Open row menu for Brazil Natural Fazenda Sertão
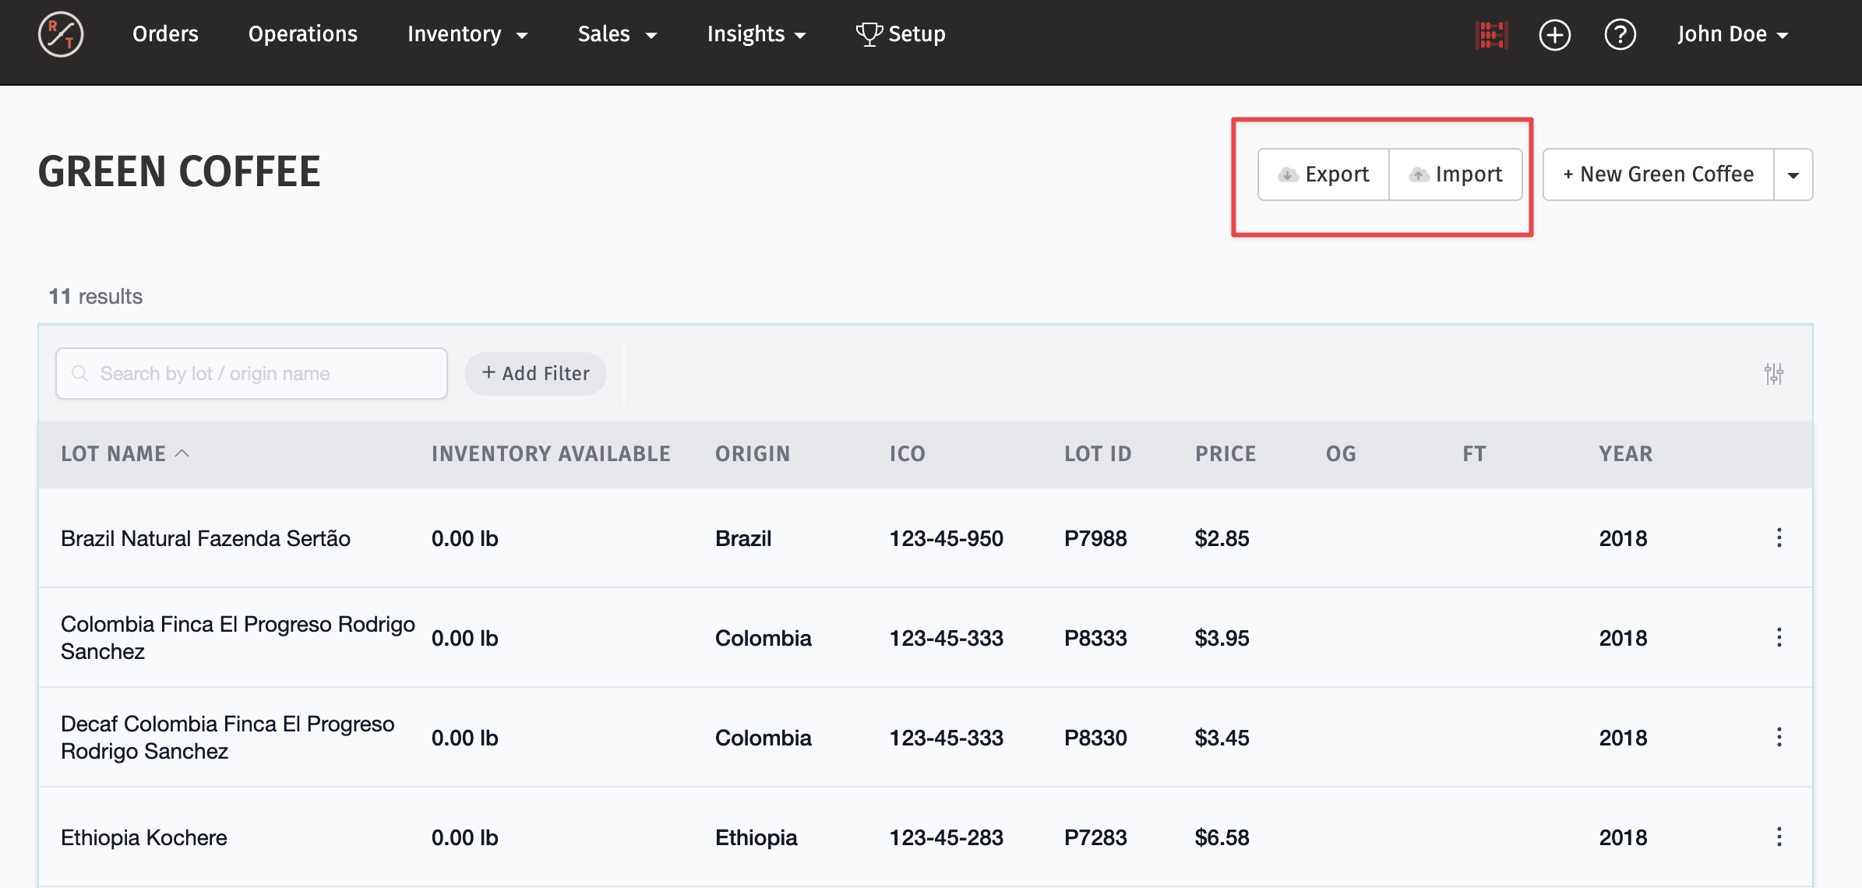The height and width of the screenshot is (888, 1862). pyautogui.click(x=1779, y=537)
